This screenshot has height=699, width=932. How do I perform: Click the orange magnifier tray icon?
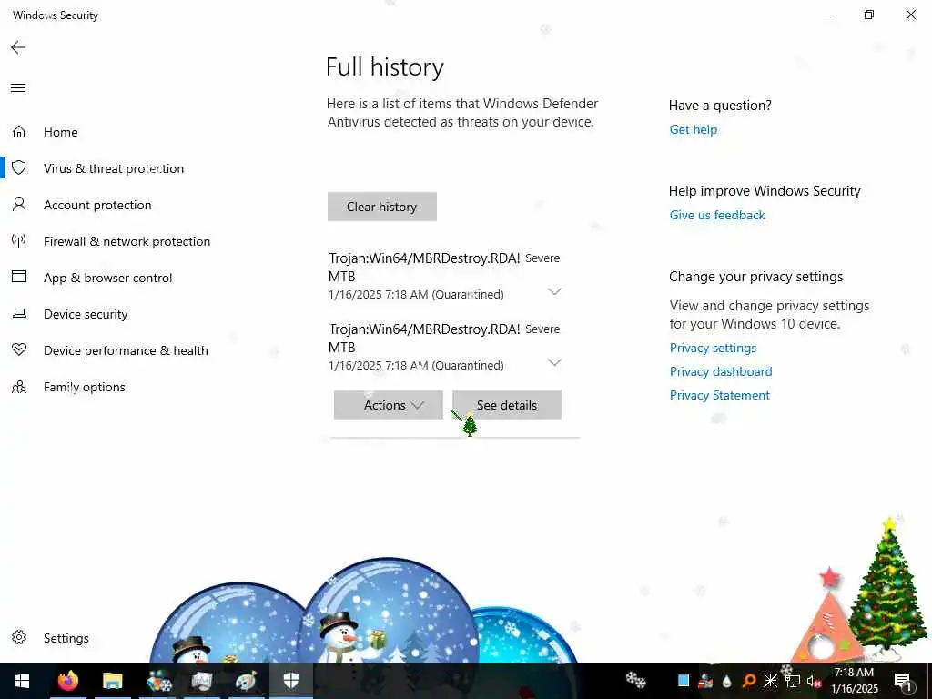(x=749, y=681)
